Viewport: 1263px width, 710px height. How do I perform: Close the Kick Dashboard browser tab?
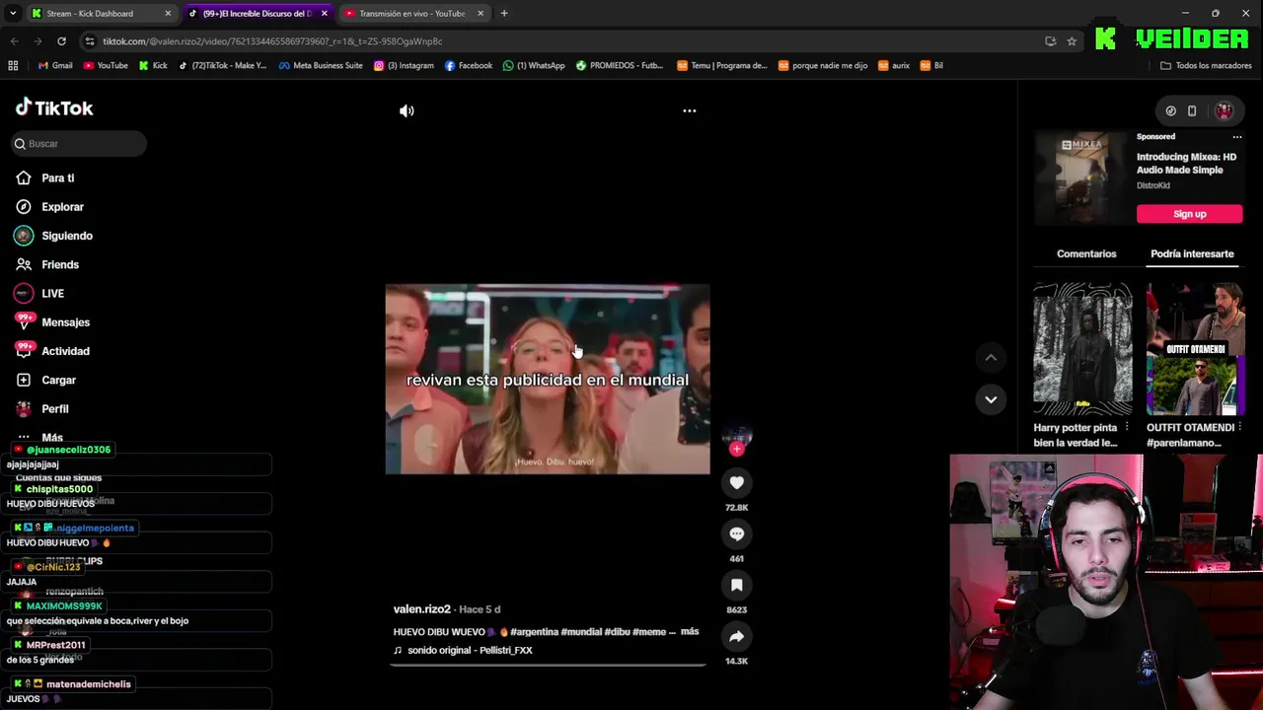168,14
